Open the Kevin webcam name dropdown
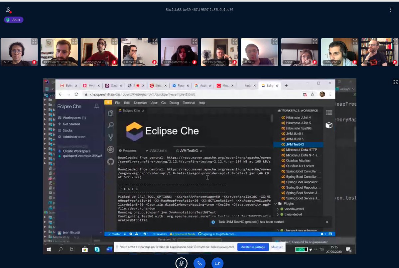399x268 pixels. [289, 62]
